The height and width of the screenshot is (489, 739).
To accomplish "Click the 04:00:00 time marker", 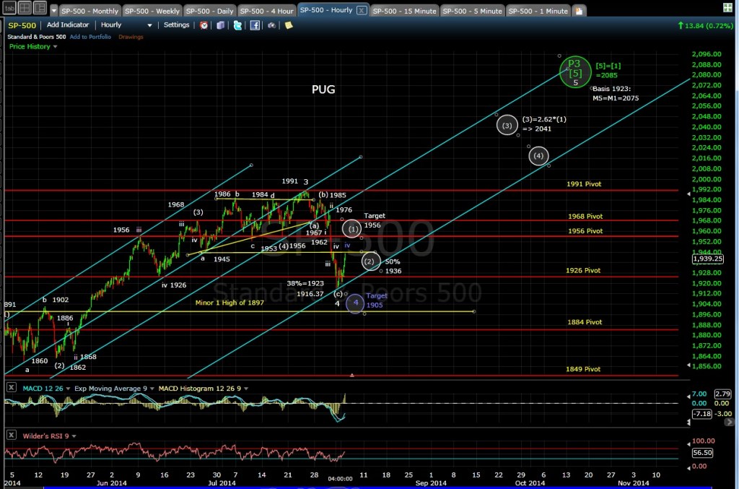I will pyautogui.click(x=341, y=478).
